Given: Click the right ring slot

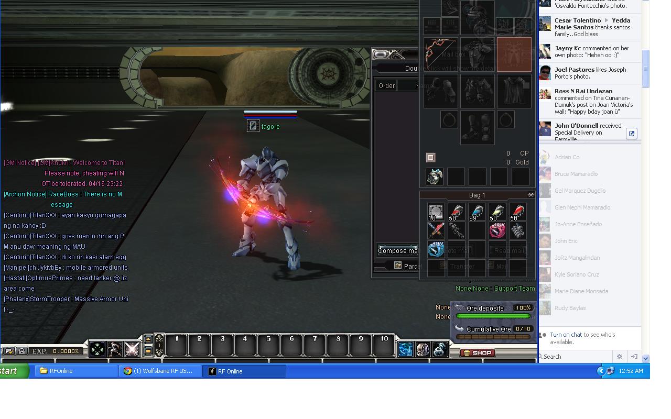Looking at the screenshot, I should 506,120.
